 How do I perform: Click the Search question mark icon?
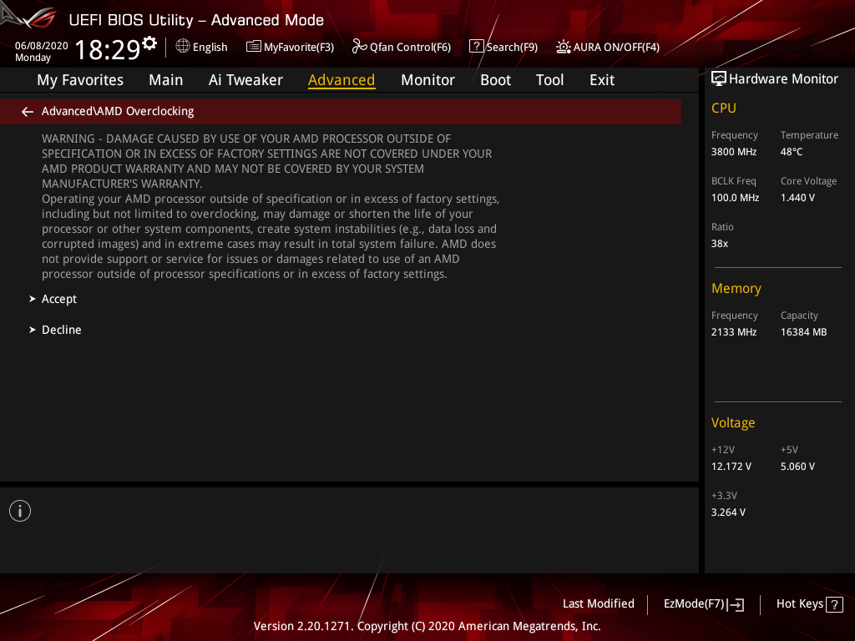tap(476, 47)
